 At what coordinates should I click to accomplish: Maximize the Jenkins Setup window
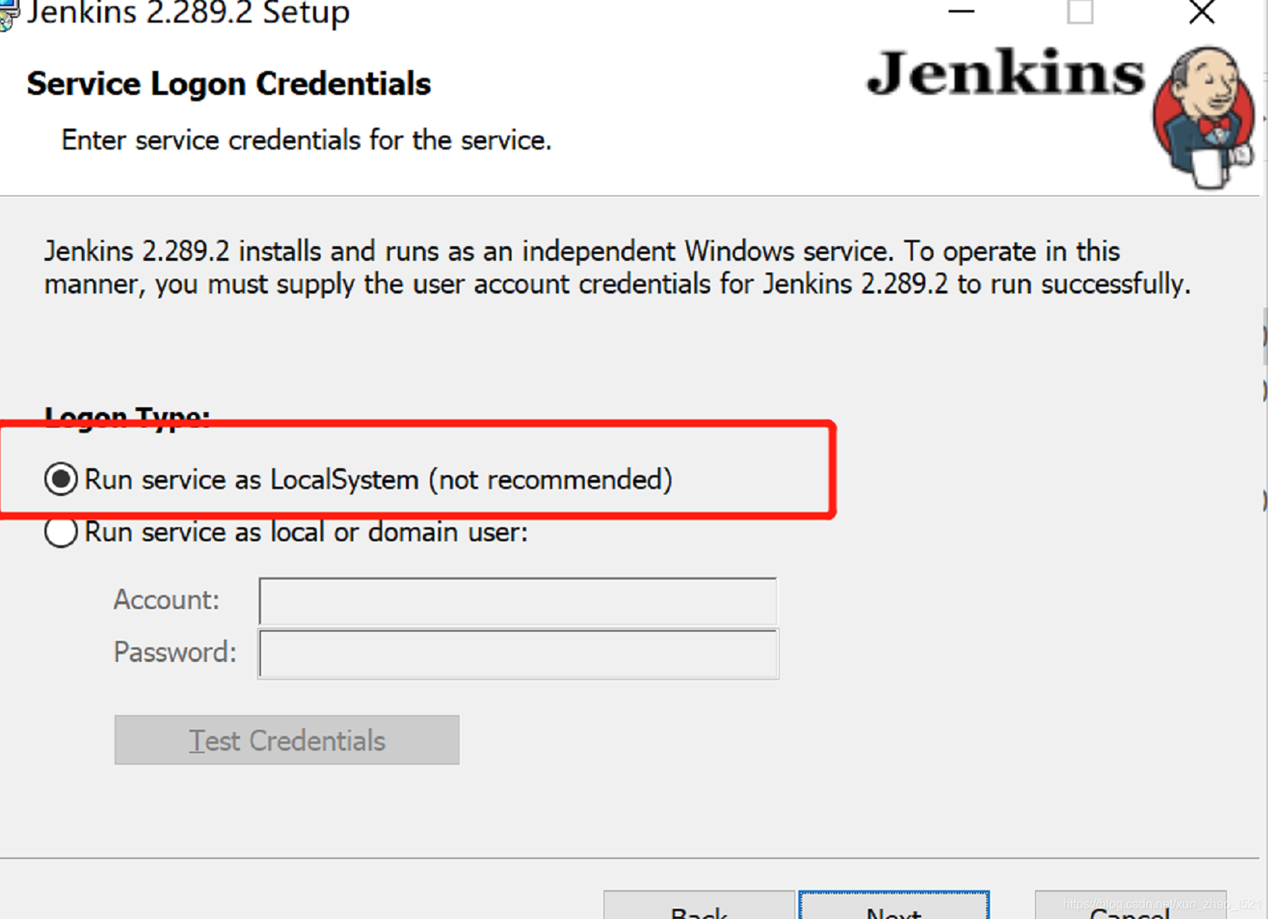click(x=1080, y=12)
